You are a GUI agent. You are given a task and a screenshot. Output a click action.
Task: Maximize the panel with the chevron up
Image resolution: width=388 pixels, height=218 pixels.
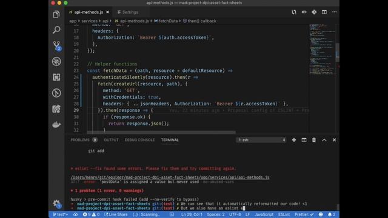coord(324,140)
